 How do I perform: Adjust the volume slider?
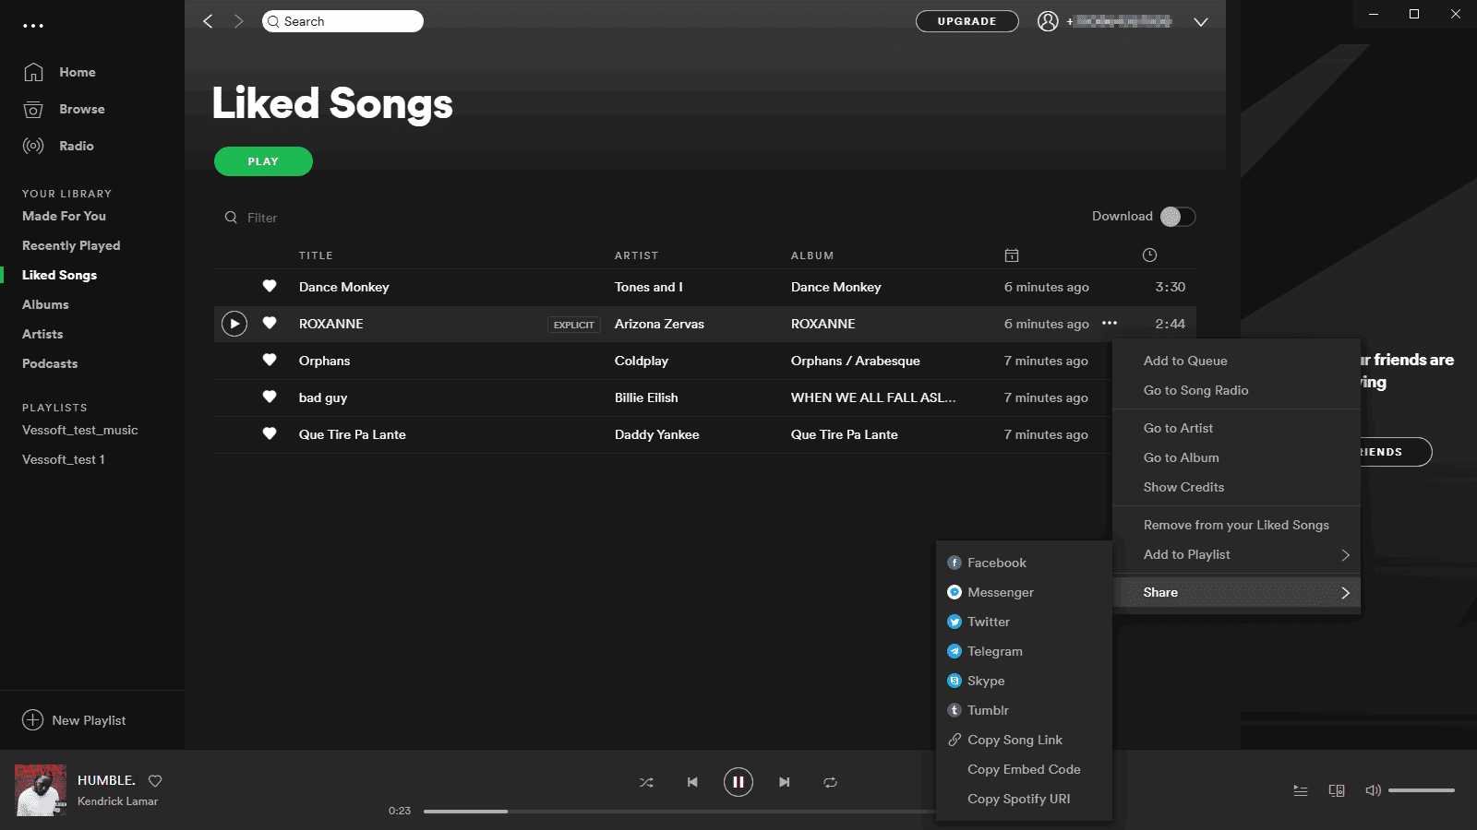coord(1422,790)
